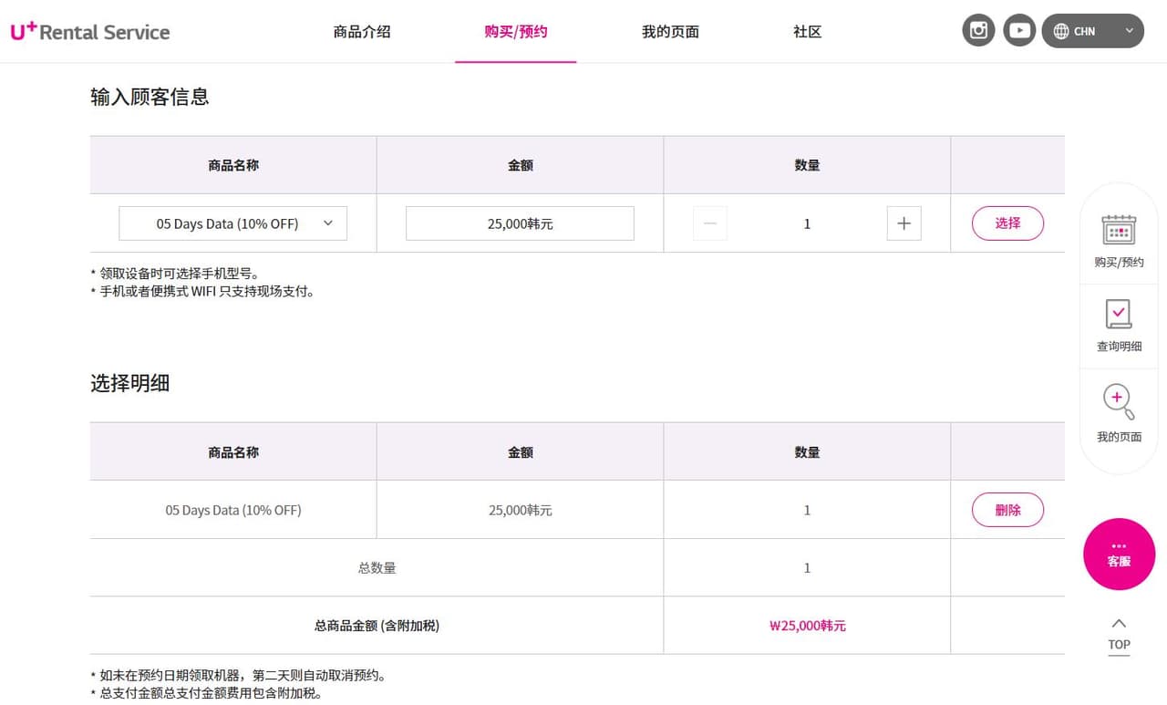
Task: Click the 25,000韩元 amount field
Action: pos(520,223)
